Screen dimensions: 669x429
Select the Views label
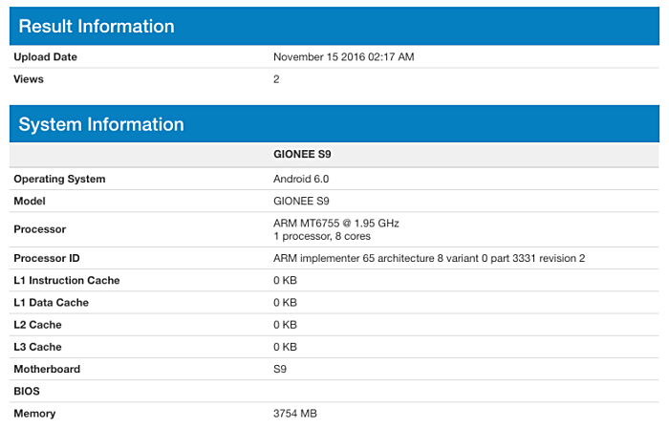click(29, 79)
